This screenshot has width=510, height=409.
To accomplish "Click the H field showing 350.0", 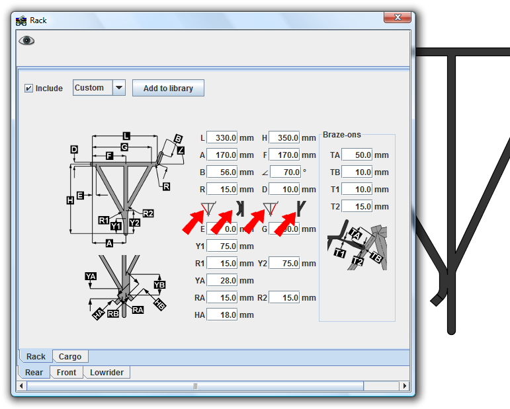I will [x=284, y=137].
